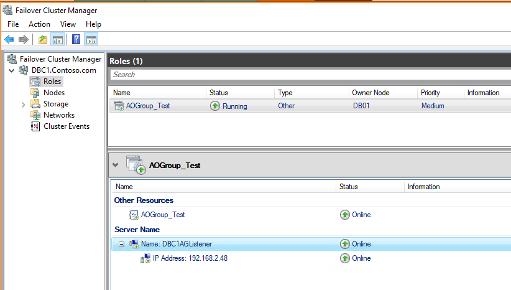Select Nodes in the console tree

coord(53,93)
